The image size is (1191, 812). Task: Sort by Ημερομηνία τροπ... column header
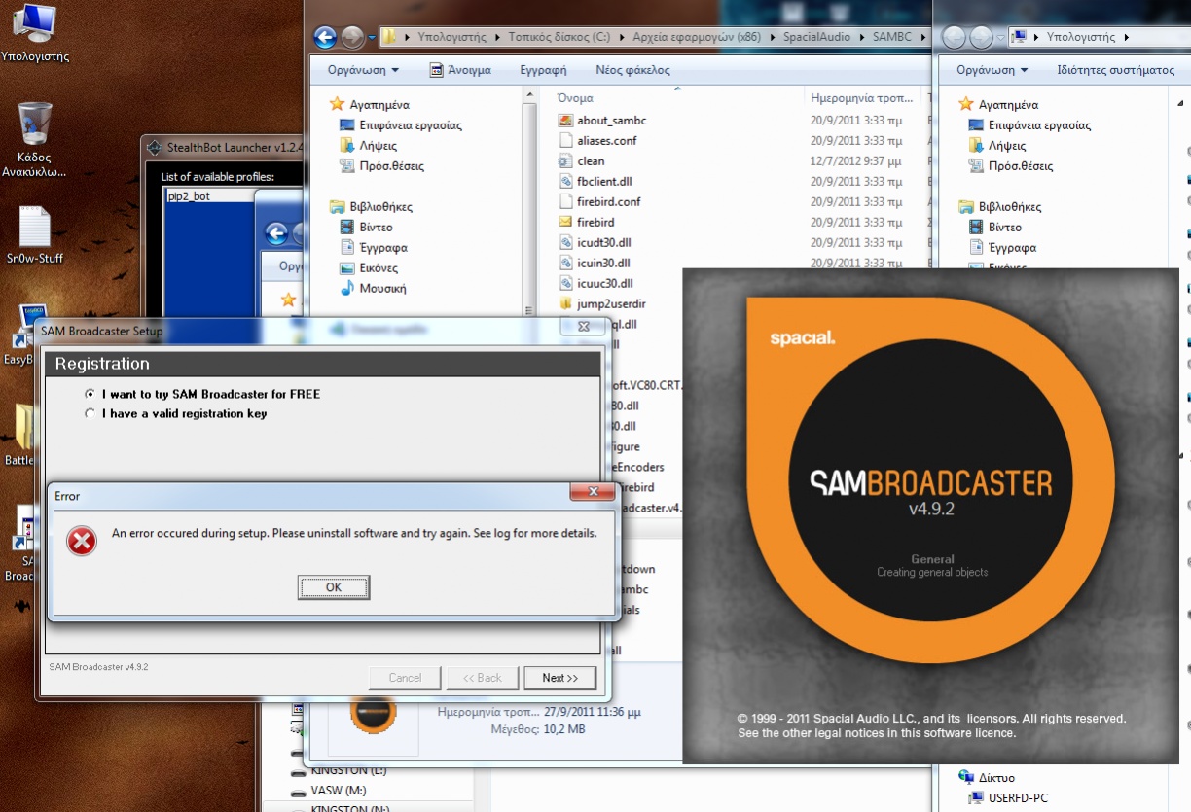[864, 98]
